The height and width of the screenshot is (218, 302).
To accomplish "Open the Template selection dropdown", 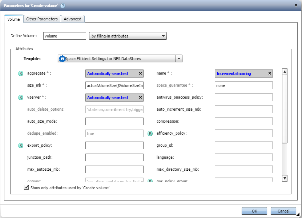I will click(x=178, y=58).
